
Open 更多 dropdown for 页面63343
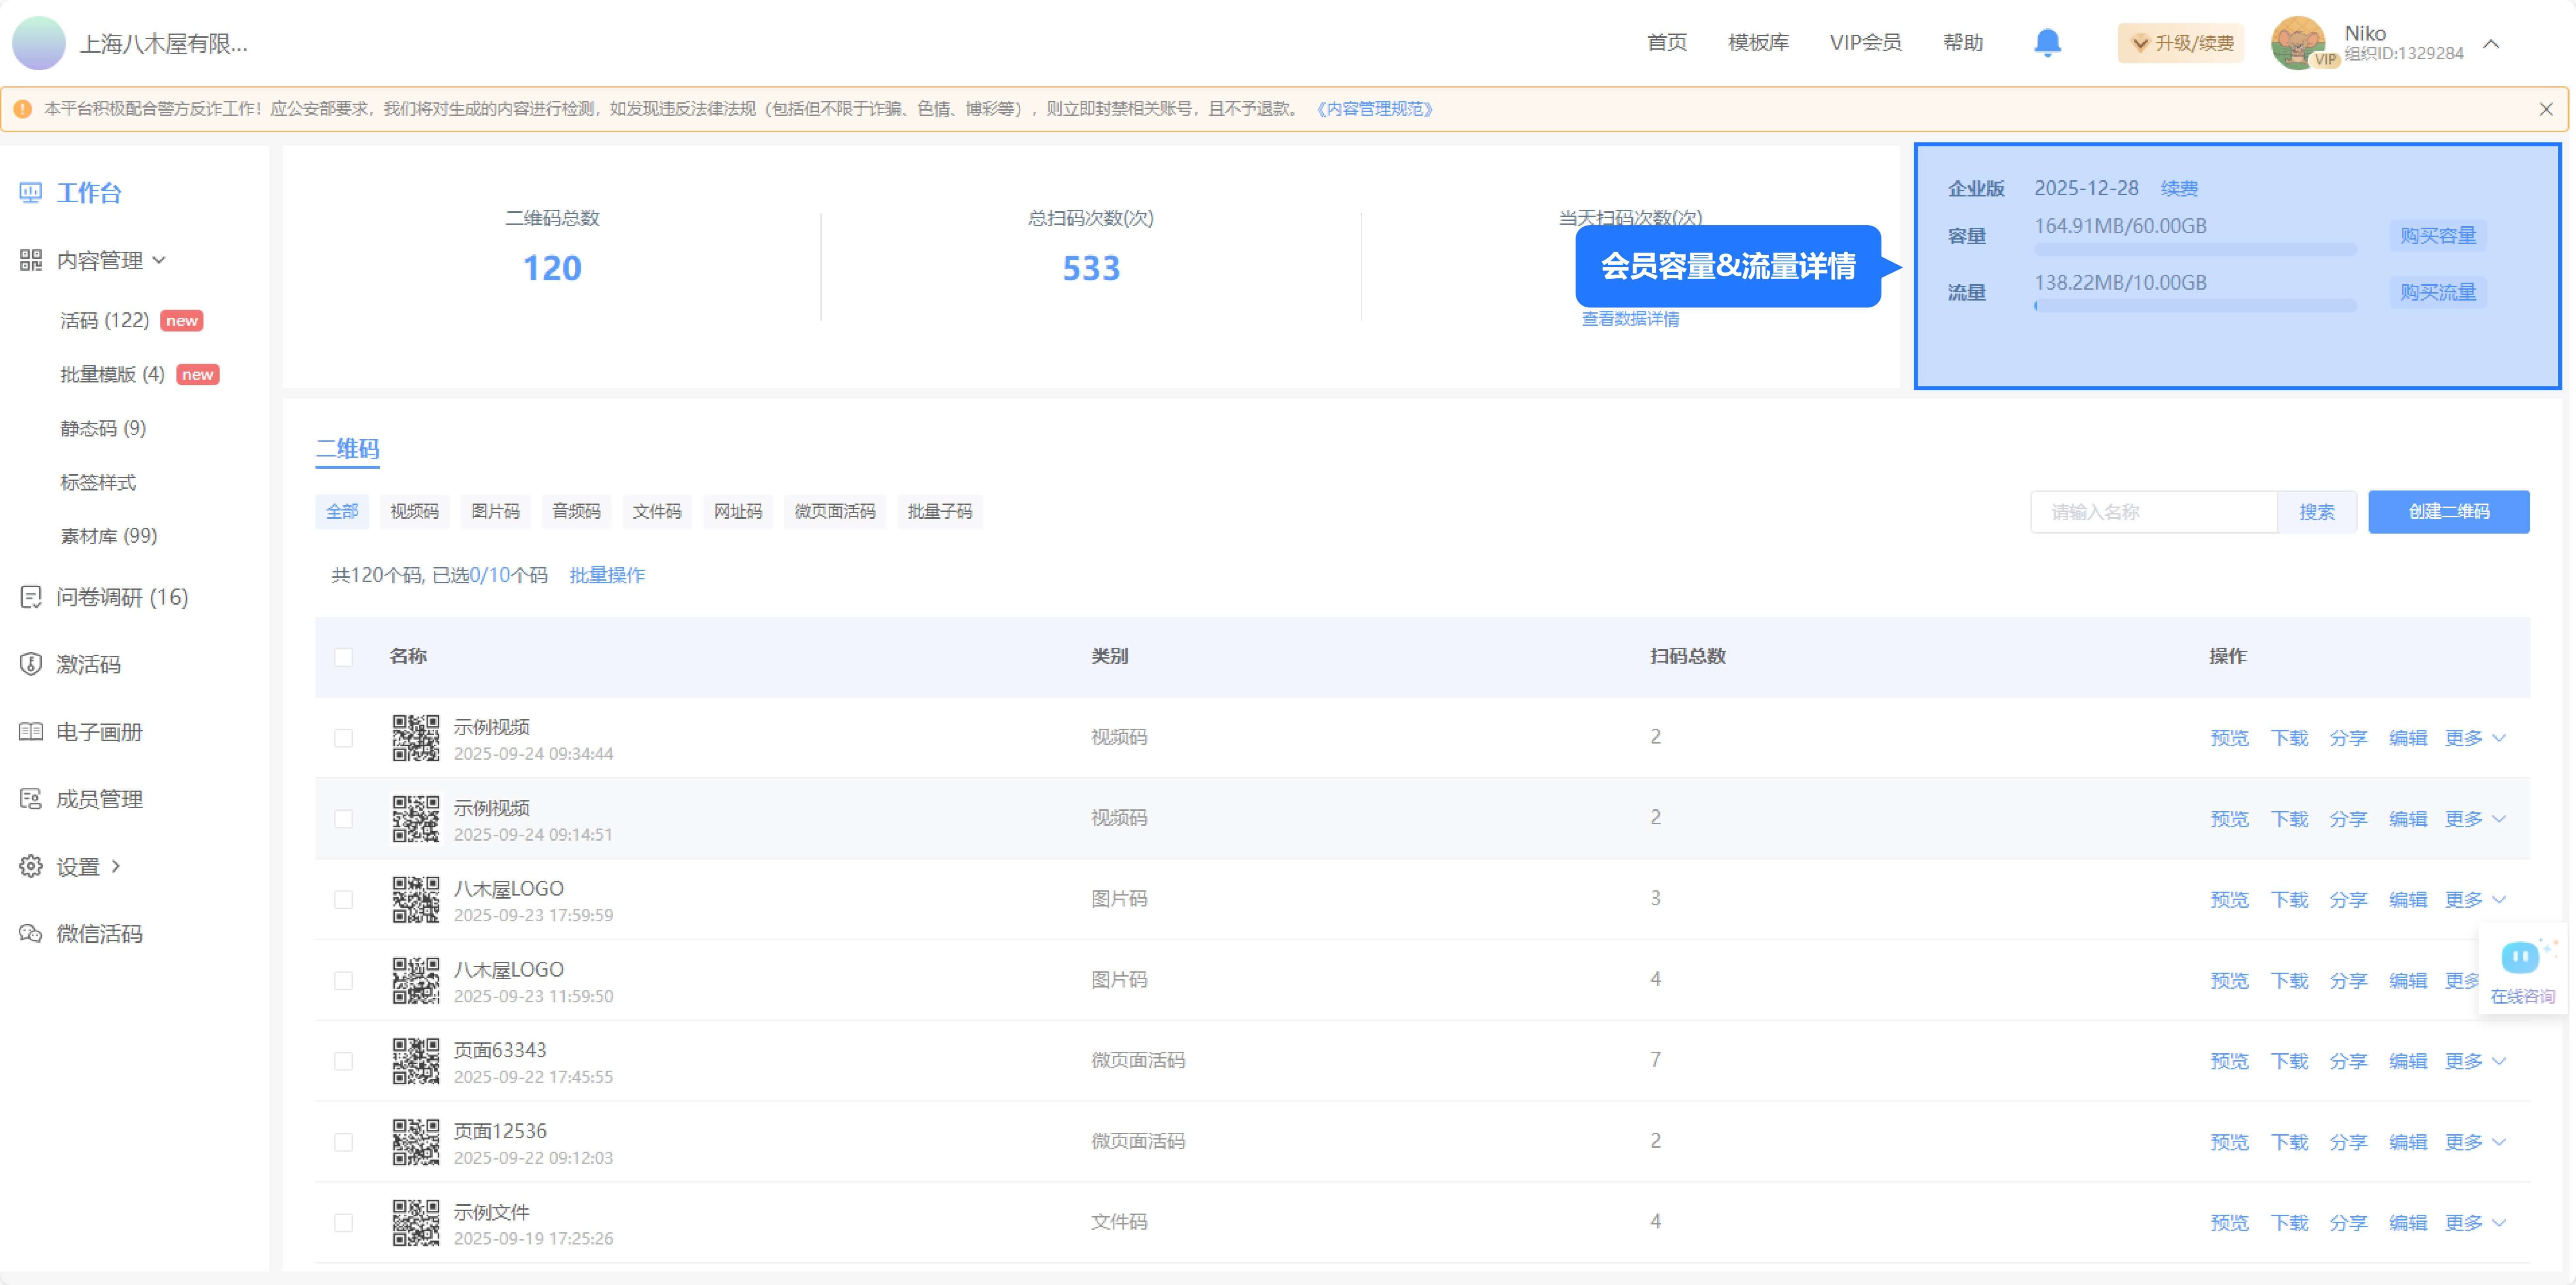coord(2474,1061)
